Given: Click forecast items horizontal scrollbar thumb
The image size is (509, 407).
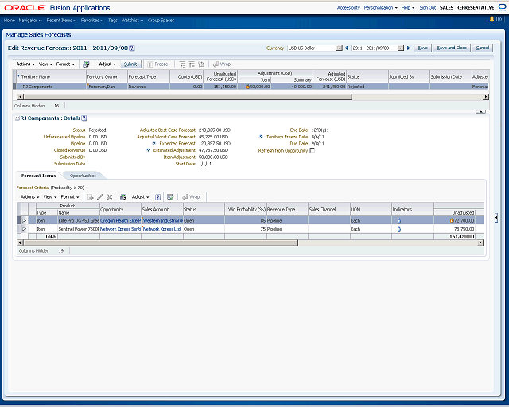Looking at the screenshot, I should pos(161,242).
